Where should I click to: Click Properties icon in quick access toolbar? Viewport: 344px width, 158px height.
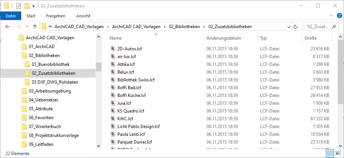click(19, 6)
